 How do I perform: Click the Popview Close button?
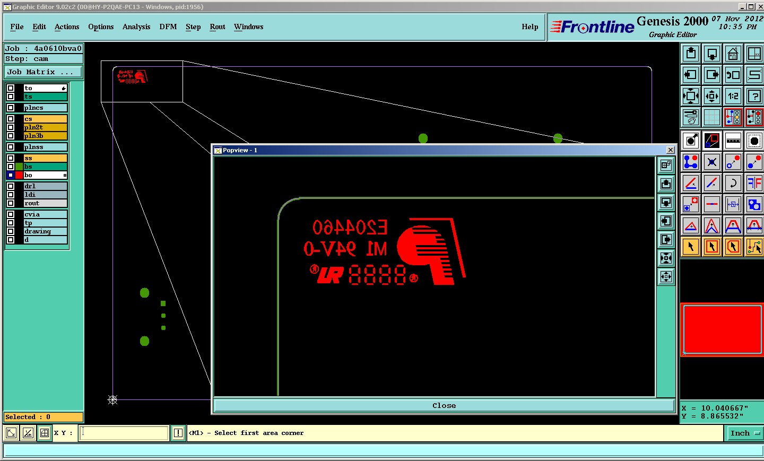click(x=444, y=405)
